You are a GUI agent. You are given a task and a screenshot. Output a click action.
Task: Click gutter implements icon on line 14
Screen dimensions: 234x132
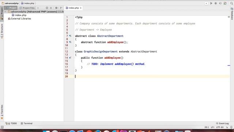[70, 58]
